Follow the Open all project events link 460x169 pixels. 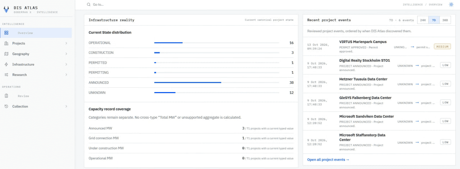(x=328, y=160)
